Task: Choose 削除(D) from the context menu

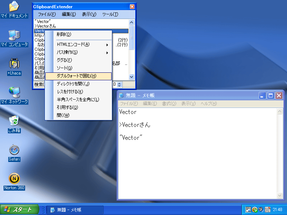Action: [78, 34]
